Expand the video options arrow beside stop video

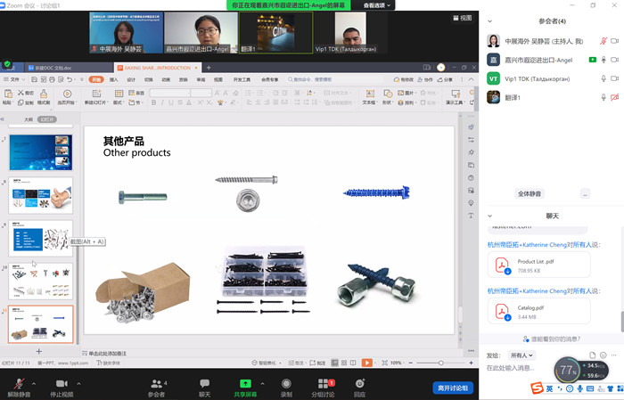pyautogui.click(x=78, y=384)
